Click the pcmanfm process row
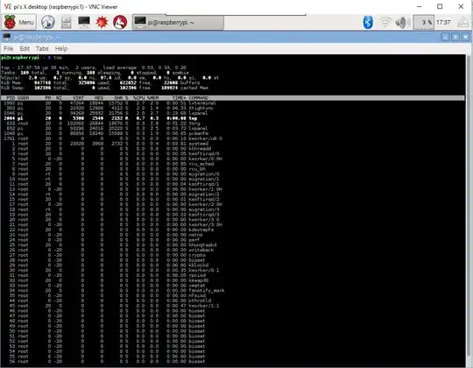The height and width of the screenshot is (368, 473). 232,133
